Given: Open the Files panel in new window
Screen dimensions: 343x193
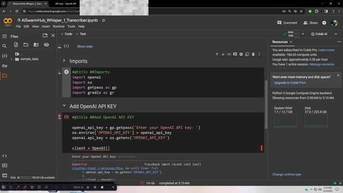Looking at the screenshot, I should point(45,35).
